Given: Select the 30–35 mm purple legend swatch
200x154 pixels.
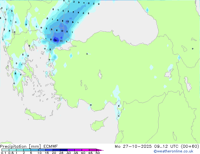Looking at the screenshot, I should (71, 150).
